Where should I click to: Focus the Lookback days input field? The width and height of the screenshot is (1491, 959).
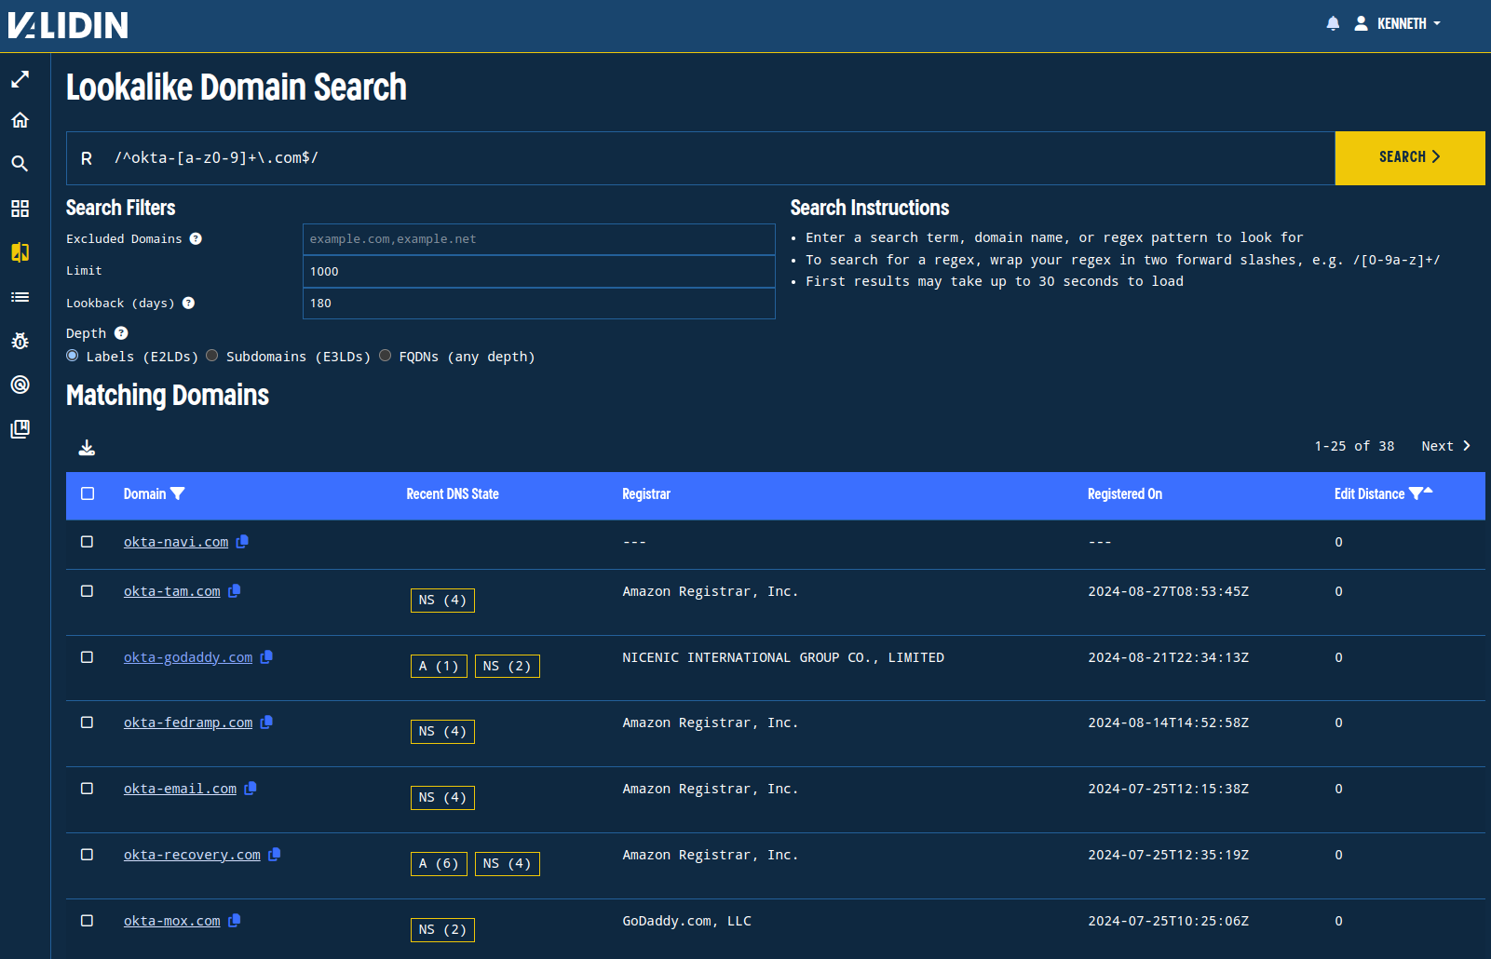pos(539,304)
